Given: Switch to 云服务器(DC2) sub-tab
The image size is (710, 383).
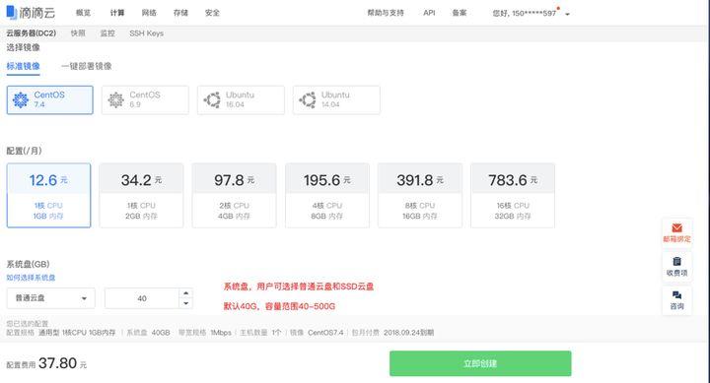Looking at the screenshot, I should pyautogui.click(x=32, y=33).
